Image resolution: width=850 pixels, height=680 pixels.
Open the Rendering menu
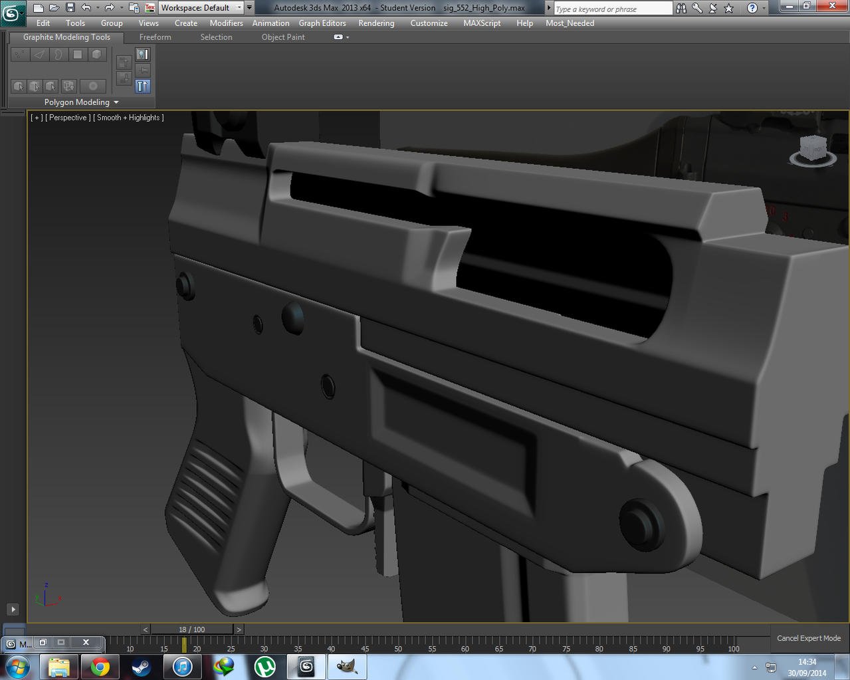coord(375,23)
